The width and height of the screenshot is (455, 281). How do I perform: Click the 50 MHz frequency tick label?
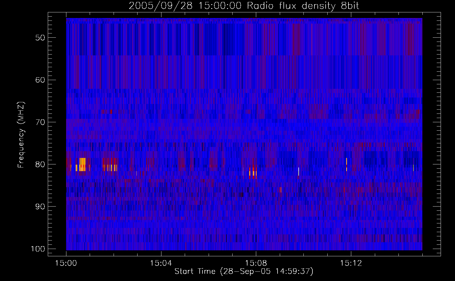(40, 38)
